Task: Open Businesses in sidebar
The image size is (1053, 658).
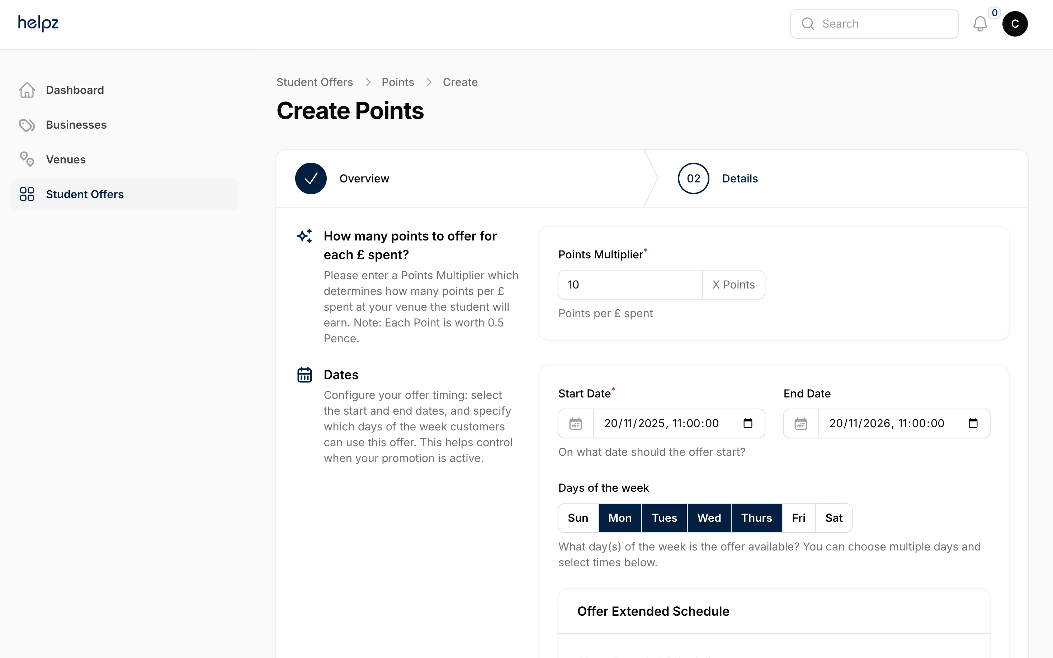Action: [x=124, y=125]
